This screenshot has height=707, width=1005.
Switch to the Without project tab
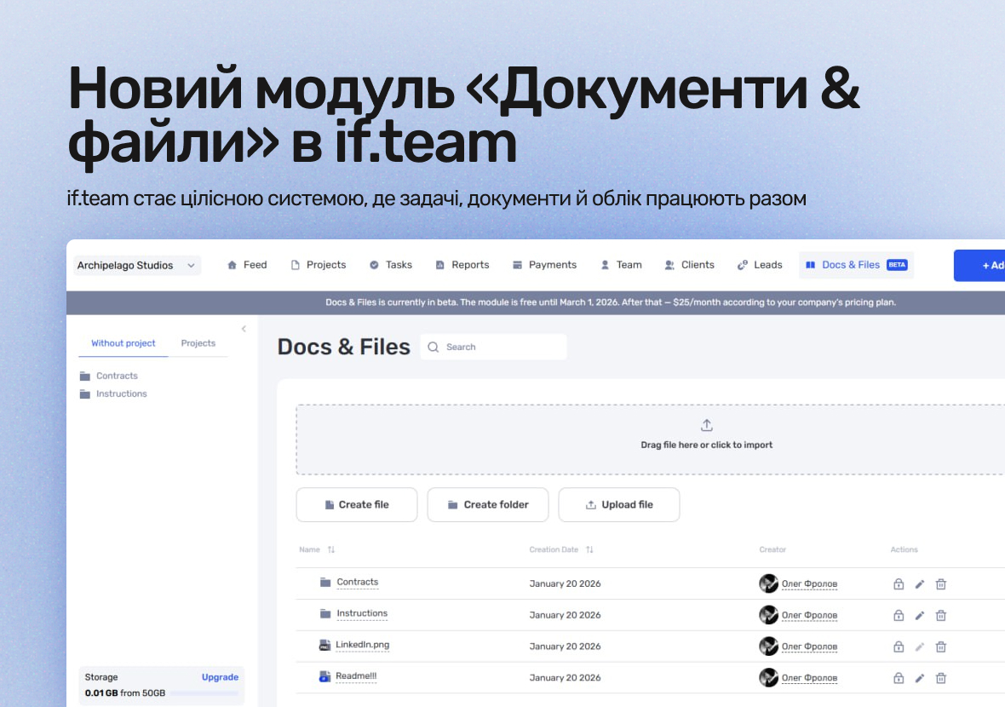pyautogui.click(x=123, y=343)
